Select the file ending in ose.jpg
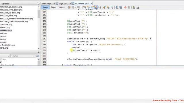The image size is (184, 103). click(x=3, y=42)
